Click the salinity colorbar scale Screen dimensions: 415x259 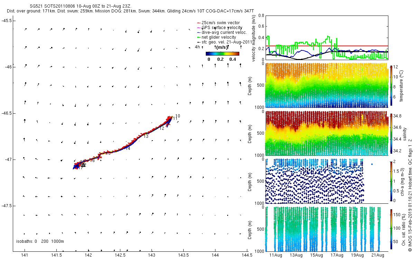391,133
